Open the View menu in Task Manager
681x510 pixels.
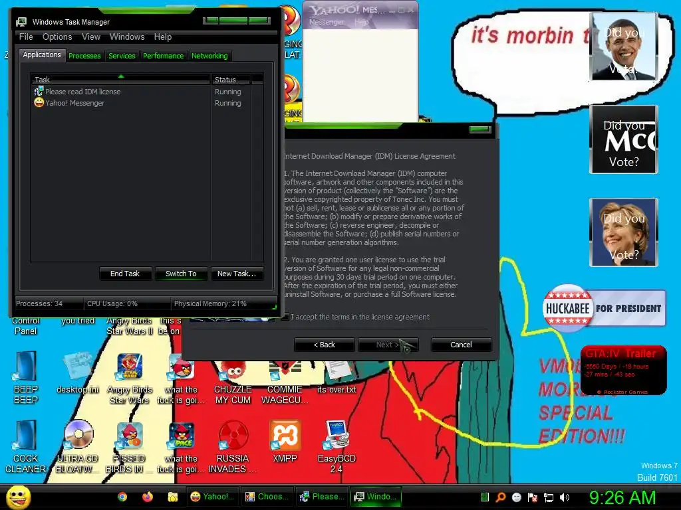(x=91, y=37)
